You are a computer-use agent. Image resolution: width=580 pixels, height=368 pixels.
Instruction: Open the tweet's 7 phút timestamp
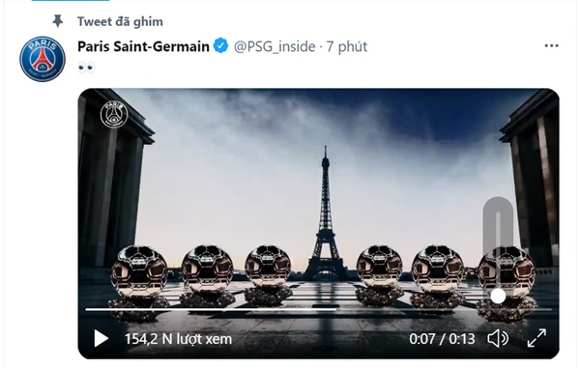click(x=347, y=46)
